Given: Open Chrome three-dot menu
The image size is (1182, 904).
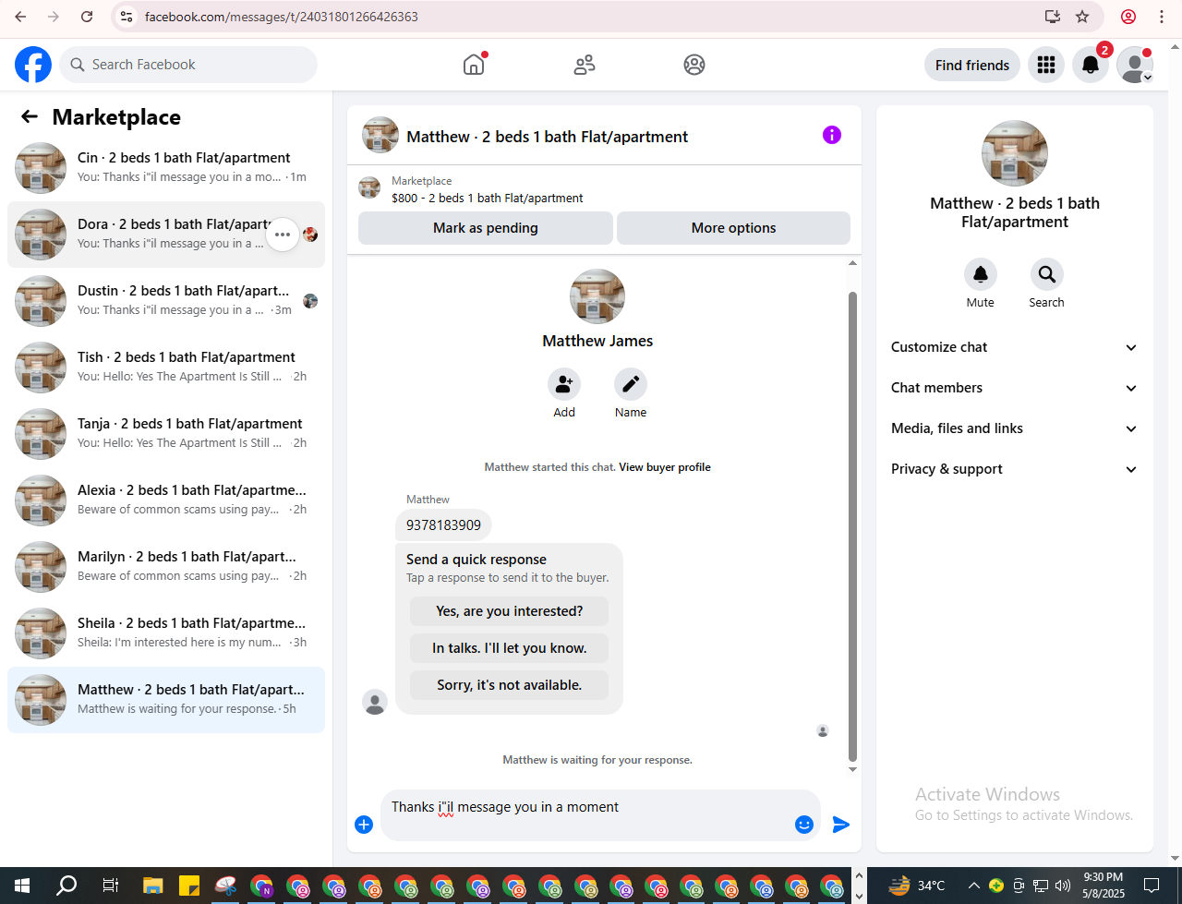Looking at the screenshot, I should click(1162, 17).
